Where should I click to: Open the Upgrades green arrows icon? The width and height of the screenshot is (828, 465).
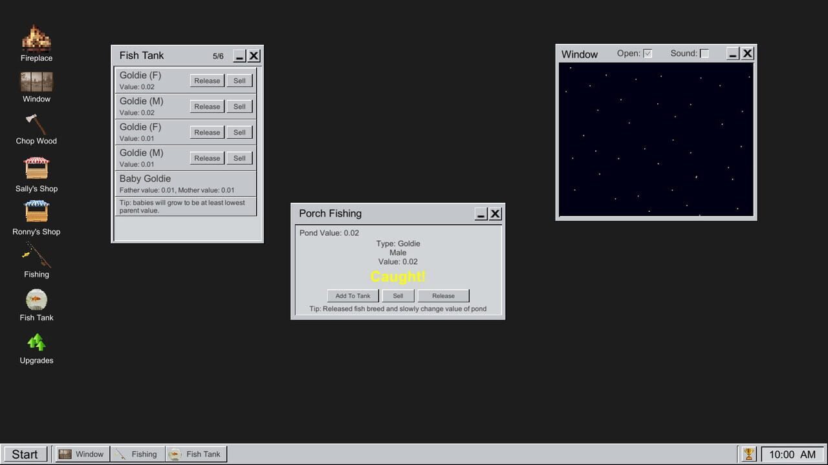point(36,342)
